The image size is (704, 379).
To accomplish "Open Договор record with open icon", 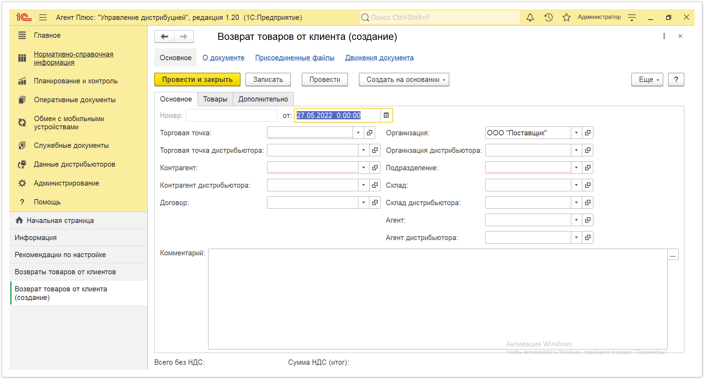I will click(x=375, y=203).
